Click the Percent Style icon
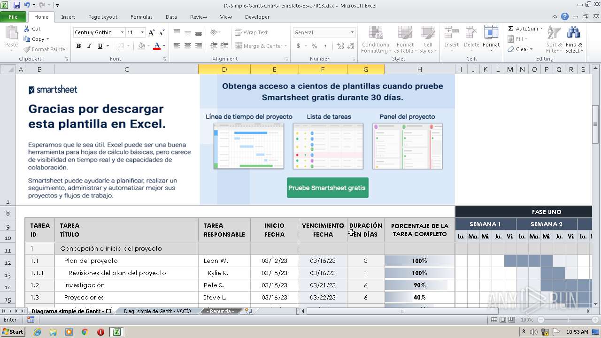Image resolution: width=601 pixels, height=338 pixels. [314, 46]
